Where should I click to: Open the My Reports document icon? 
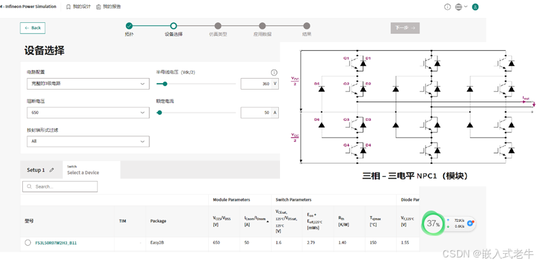pyautogui.click(x=99, y=6)
